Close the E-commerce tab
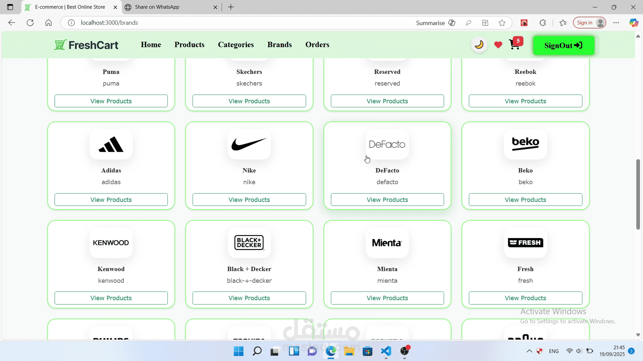Screen dimensions: 643x361 click(x=115, y=7)
